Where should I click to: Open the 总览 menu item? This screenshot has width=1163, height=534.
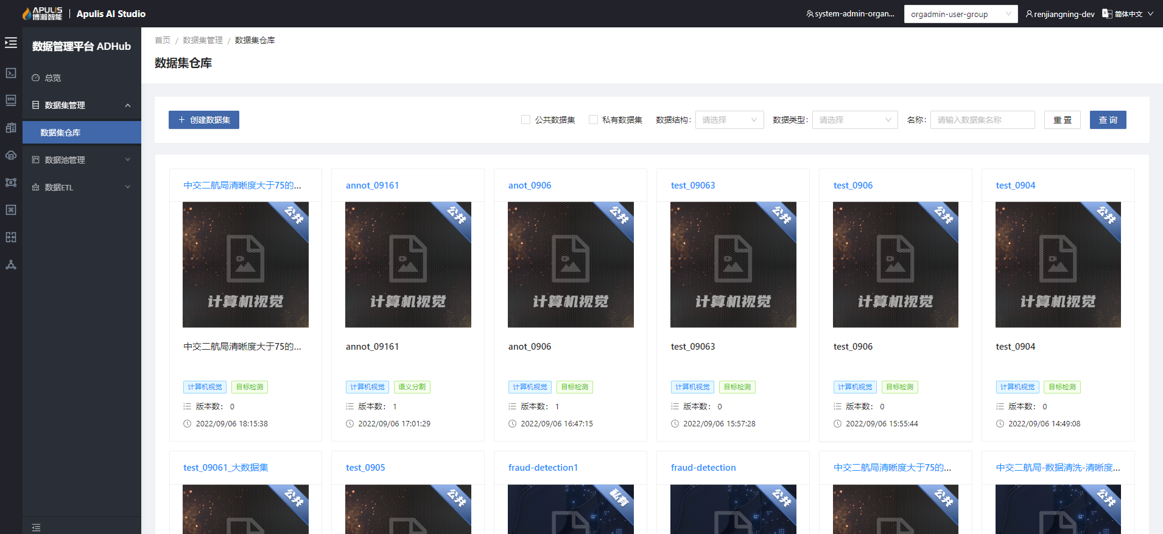pyautogui.click(x=82, y=78)
